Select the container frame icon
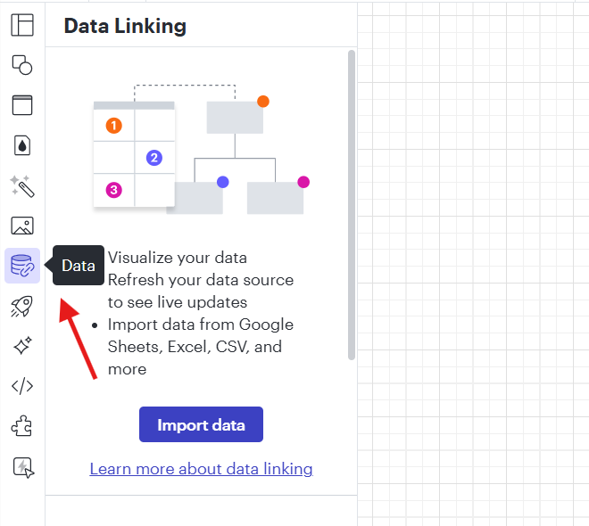 [x=22, y=105]
